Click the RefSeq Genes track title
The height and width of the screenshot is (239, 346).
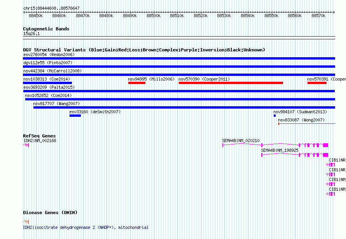(x=39, y=136)
